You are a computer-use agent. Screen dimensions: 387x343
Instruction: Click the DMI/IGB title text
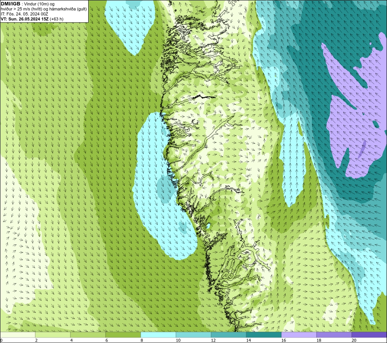point(10,4)
